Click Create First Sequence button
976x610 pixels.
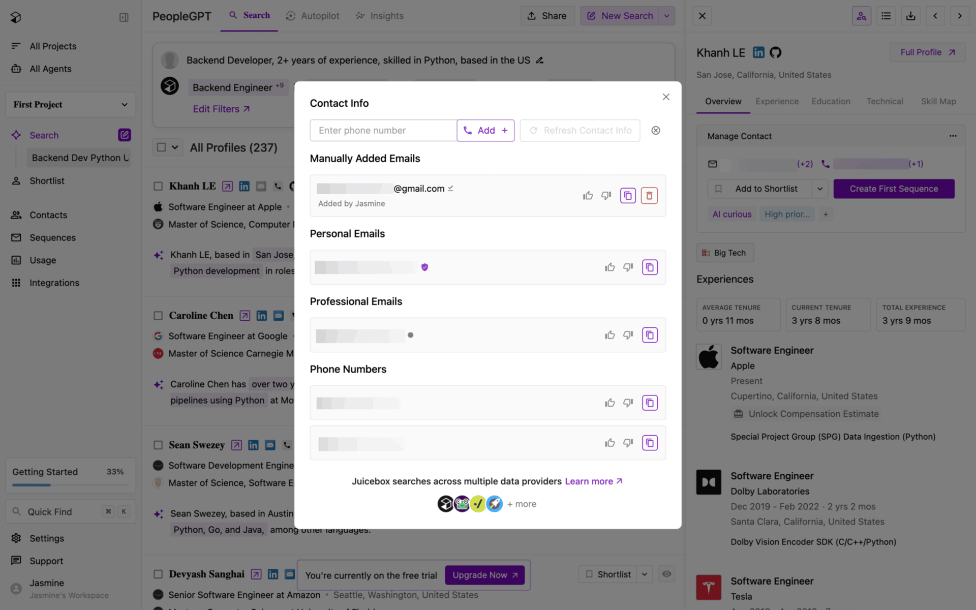(x=894, y=189)
